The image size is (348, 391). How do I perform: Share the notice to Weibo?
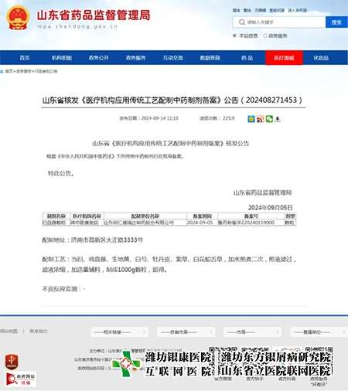point(260,119)
